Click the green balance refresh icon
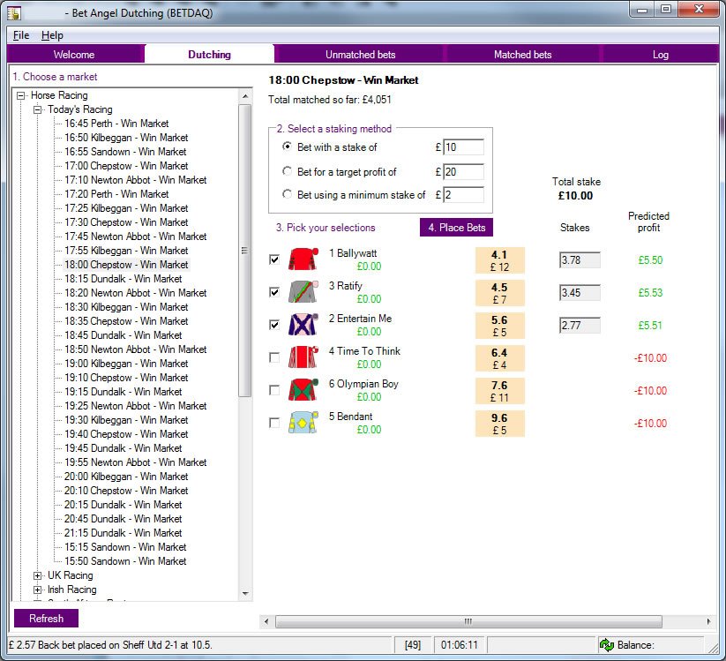726x661 pixels. 607,645
